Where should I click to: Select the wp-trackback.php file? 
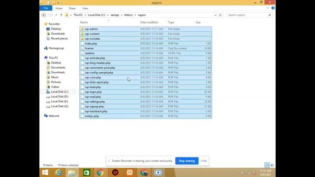click(x=146, y=111)
